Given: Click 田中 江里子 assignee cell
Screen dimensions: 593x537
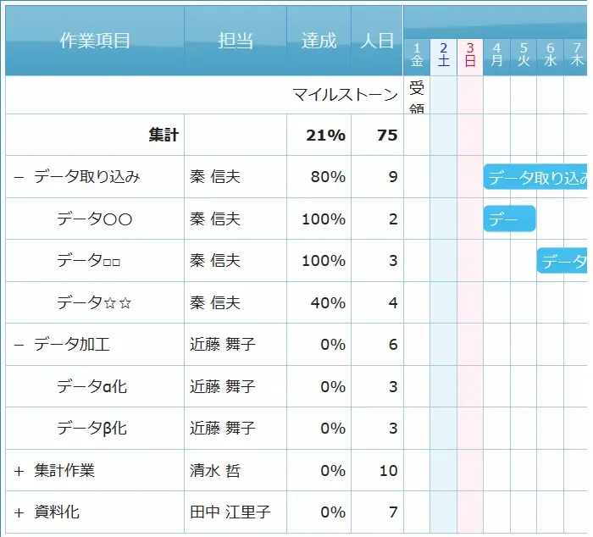Looking at the screenshot, I should pos(230,512).
